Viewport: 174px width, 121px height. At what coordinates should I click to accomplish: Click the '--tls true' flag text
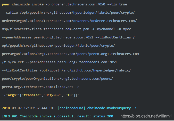[117, 4]
